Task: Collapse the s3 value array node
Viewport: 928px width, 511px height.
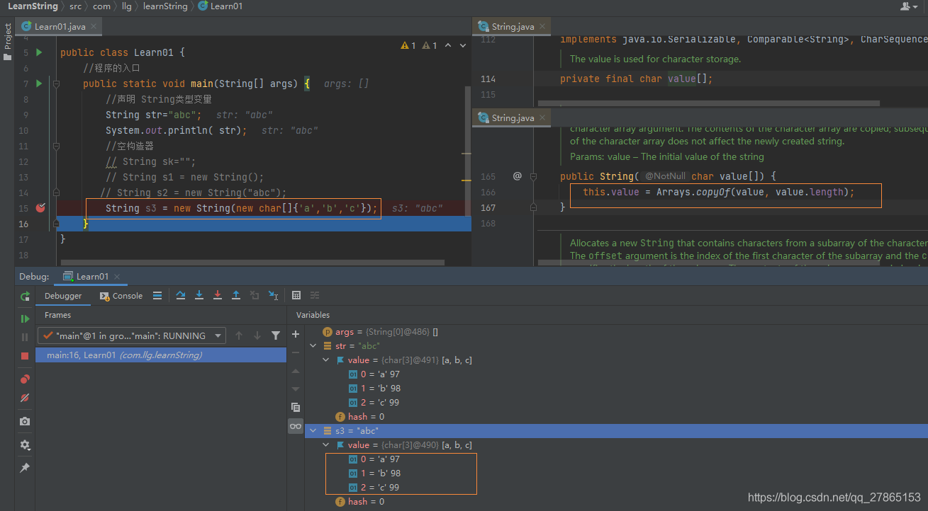Action: (x=326, y=444)
